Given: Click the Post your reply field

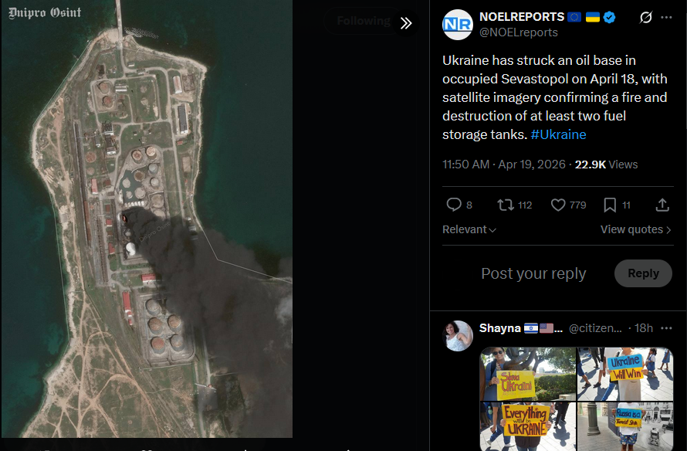Looking at the screenshot, I should tap(533, 273).
